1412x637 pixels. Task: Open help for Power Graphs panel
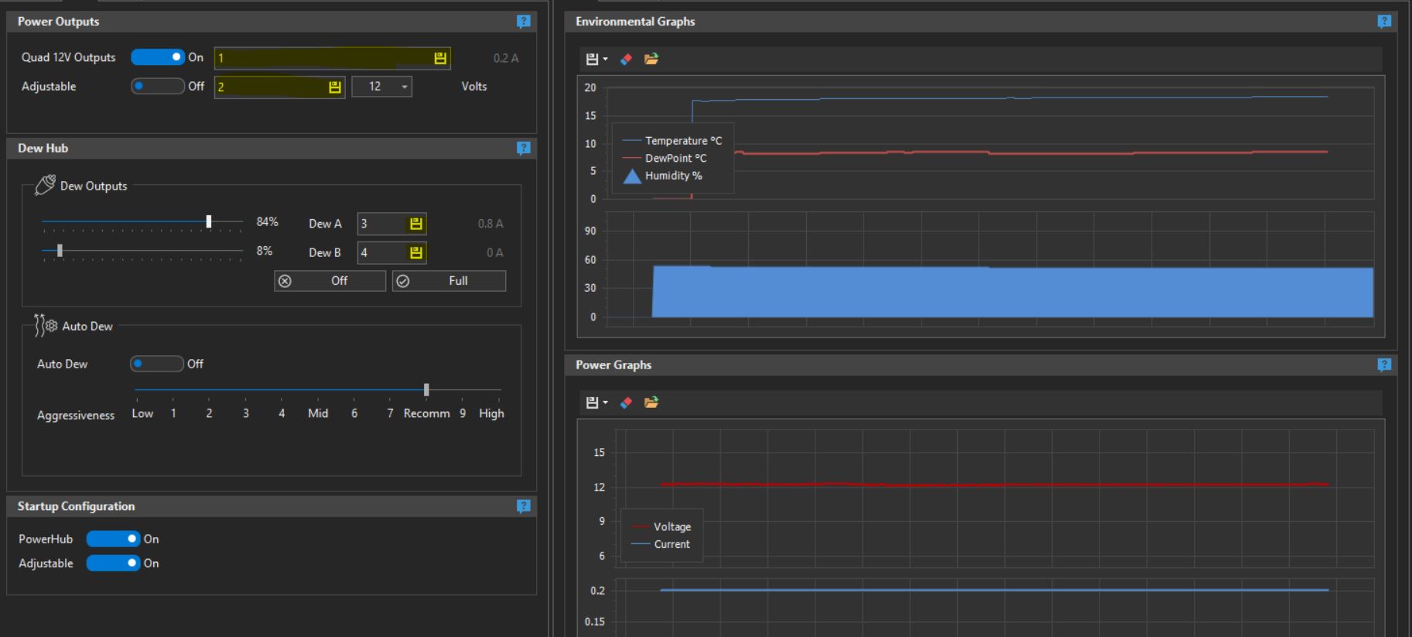(1384, 365)
